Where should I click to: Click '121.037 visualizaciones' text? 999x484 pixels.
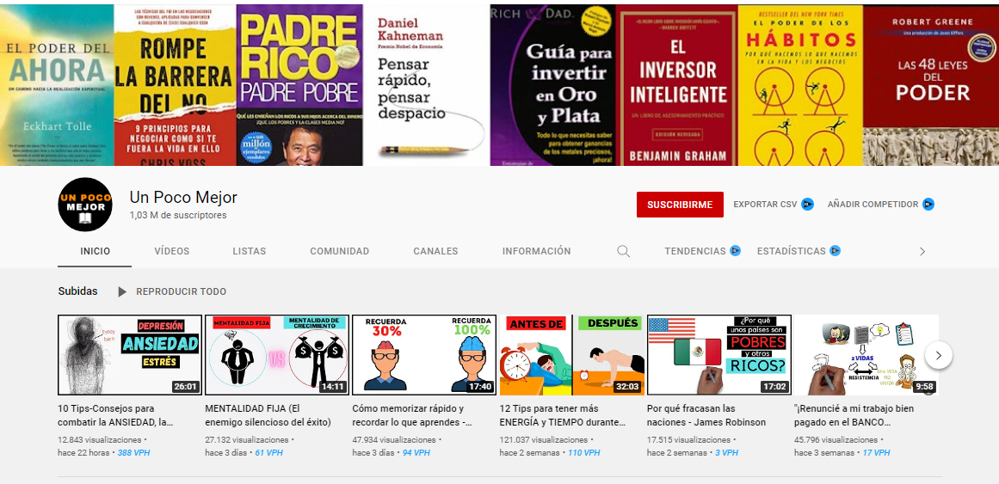[544, 440]
